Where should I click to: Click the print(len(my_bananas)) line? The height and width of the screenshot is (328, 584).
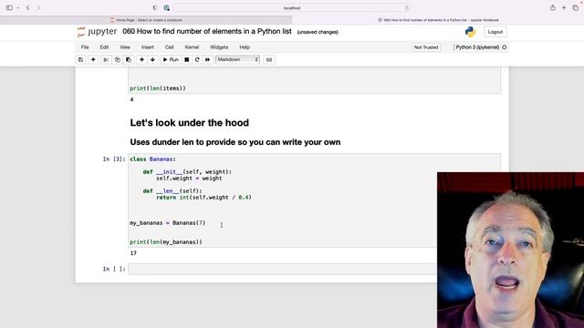[166, 242]
